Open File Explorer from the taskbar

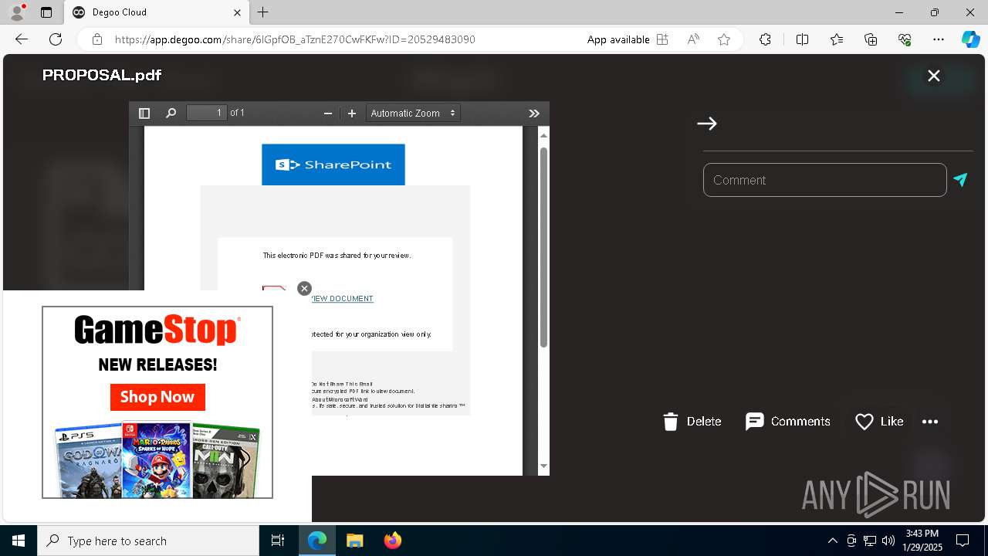click(x=354, y=541)
